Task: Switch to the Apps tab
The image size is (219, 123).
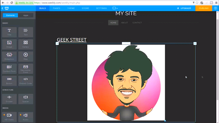Action: 26,15
